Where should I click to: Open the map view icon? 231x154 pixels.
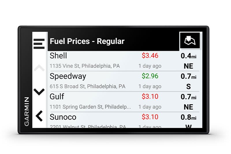click(190, 42)
